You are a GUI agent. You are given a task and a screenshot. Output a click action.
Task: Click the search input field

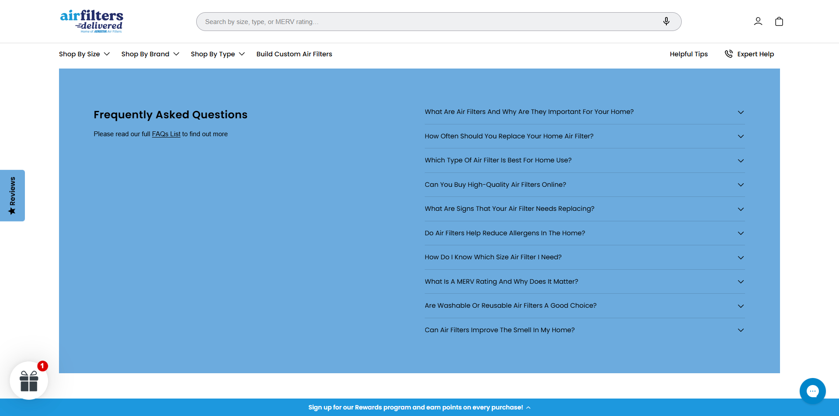[x=428, y=22]
